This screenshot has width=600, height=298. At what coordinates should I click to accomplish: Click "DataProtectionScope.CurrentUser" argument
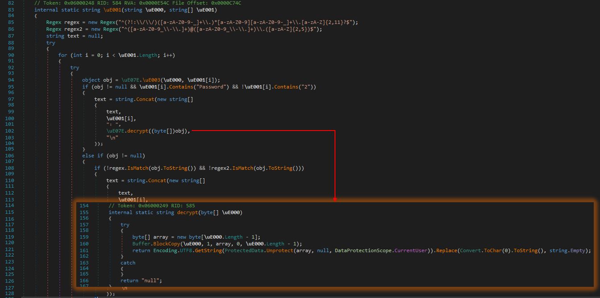[381, 251]
